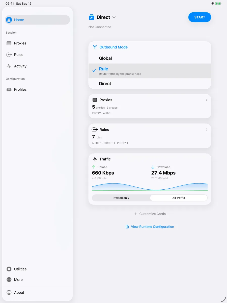Click the 660 Kbps upload value
This screenshot has height=303, width=227.
[103, 173]
